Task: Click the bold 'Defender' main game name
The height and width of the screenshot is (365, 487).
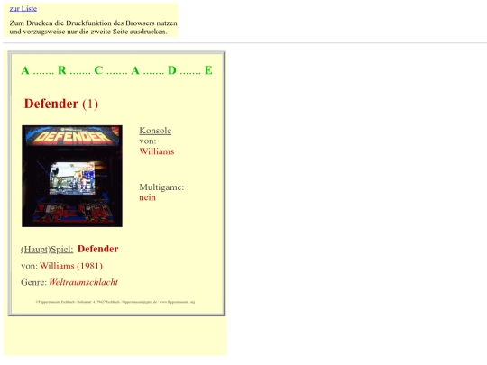Action: (x=97, y=249)
